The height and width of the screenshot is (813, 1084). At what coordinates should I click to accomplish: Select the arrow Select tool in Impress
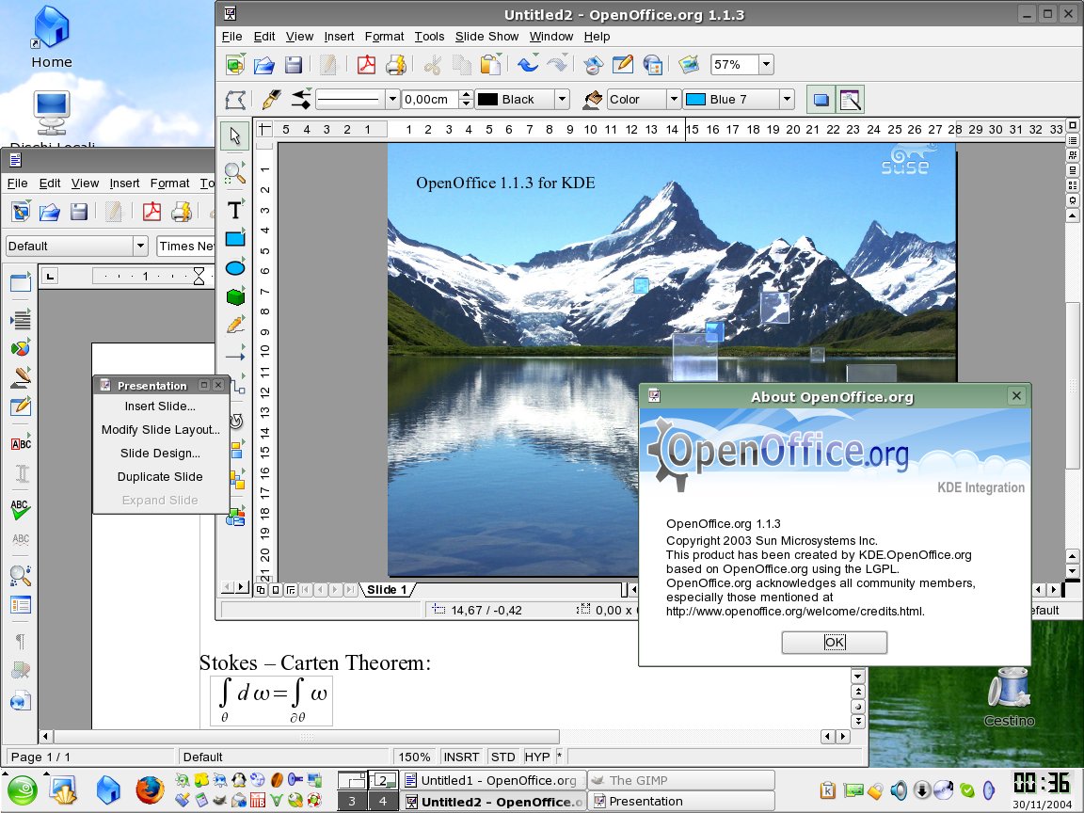235,135
